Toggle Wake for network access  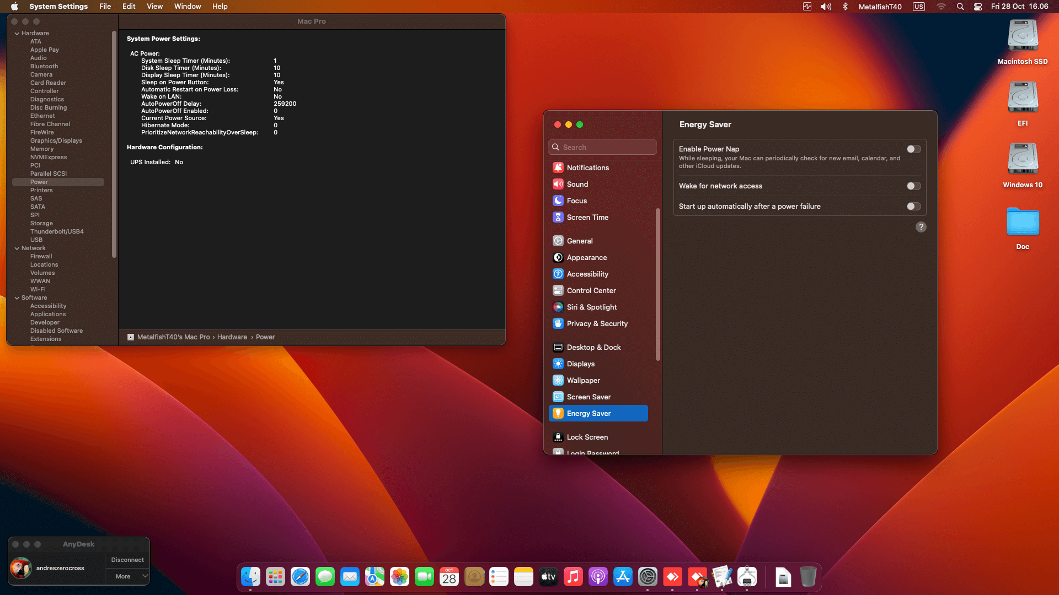pyautogui.click(x=913, y=186)
